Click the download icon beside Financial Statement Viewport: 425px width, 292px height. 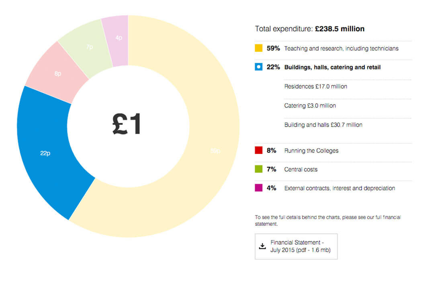[x=262, y=246]
